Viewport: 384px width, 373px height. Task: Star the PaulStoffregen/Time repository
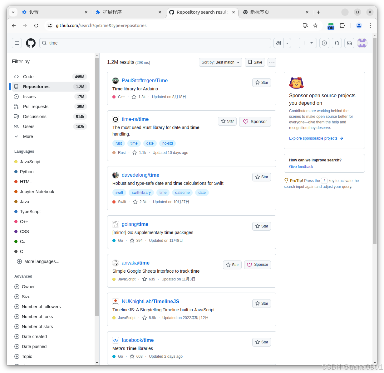pyautogui.click(x=262, y=83)
